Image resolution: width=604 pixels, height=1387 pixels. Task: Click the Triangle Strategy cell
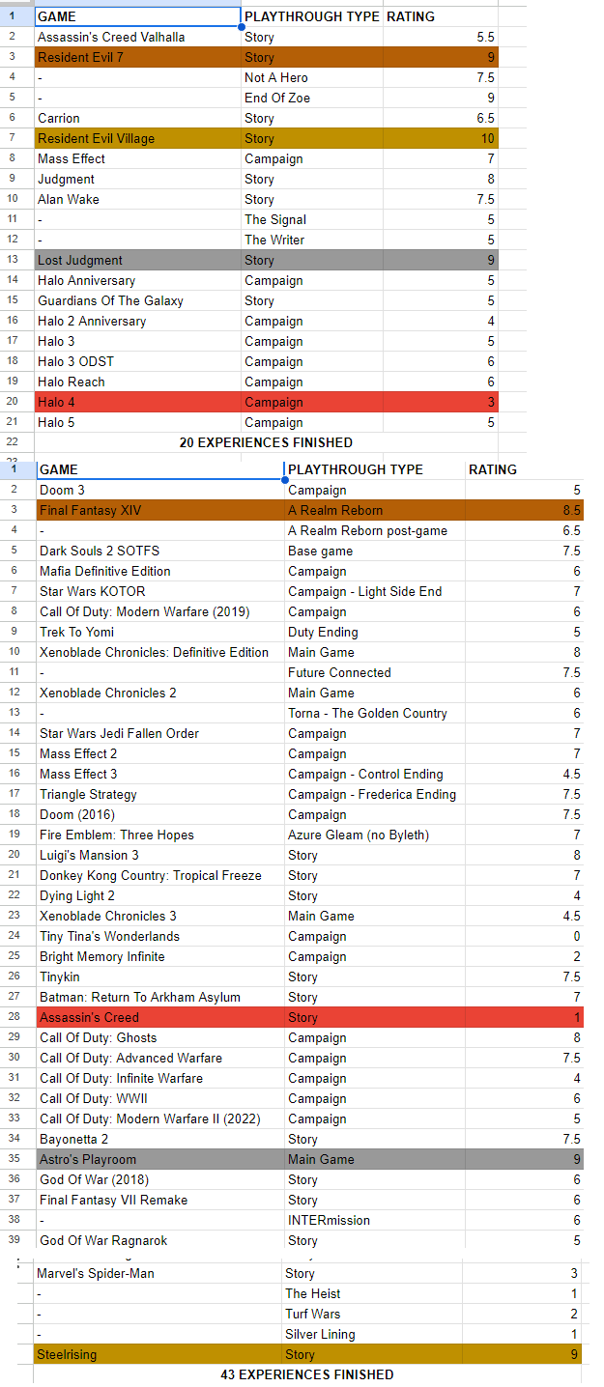coord(159,794)
